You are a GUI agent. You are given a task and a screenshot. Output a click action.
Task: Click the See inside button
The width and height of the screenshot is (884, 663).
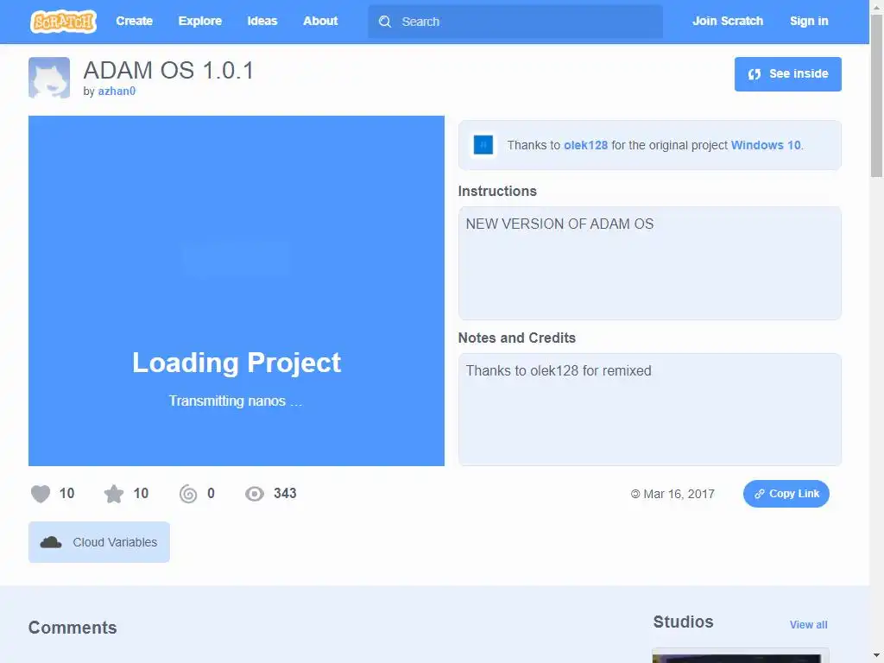(787, 74)
